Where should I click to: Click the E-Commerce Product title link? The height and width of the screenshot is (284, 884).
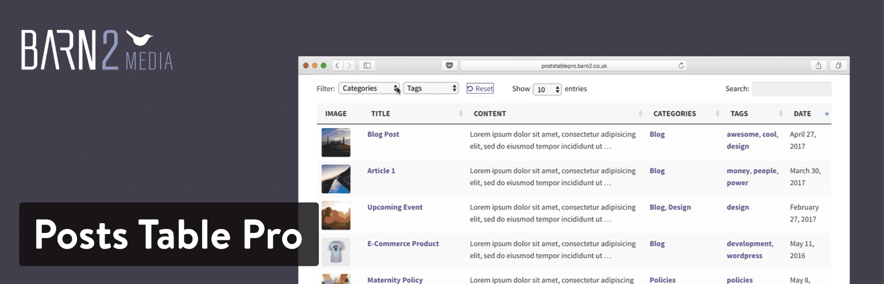click(x=403, y=244)
